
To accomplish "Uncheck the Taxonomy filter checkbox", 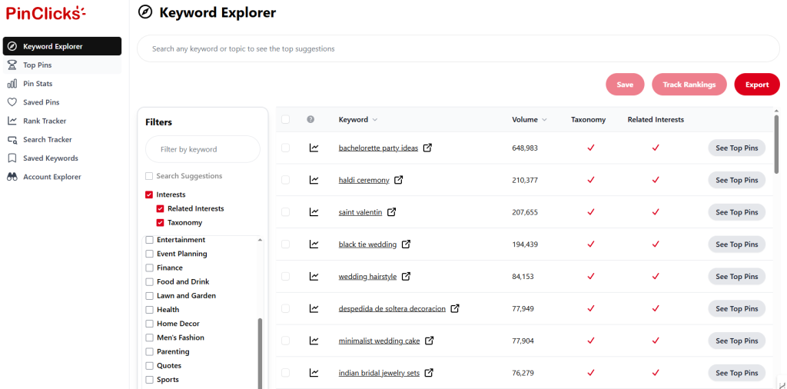I will [x=160, y=223].
